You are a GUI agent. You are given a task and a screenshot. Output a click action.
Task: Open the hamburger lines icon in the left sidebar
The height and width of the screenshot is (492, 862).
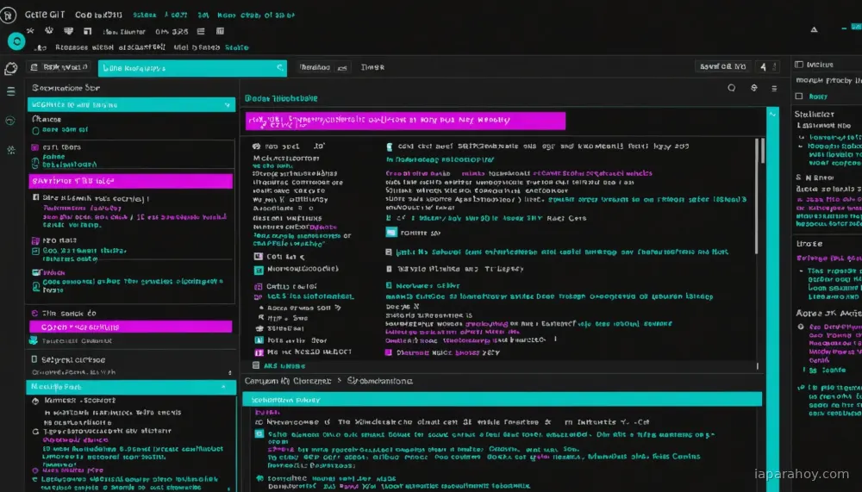[10, 92]
